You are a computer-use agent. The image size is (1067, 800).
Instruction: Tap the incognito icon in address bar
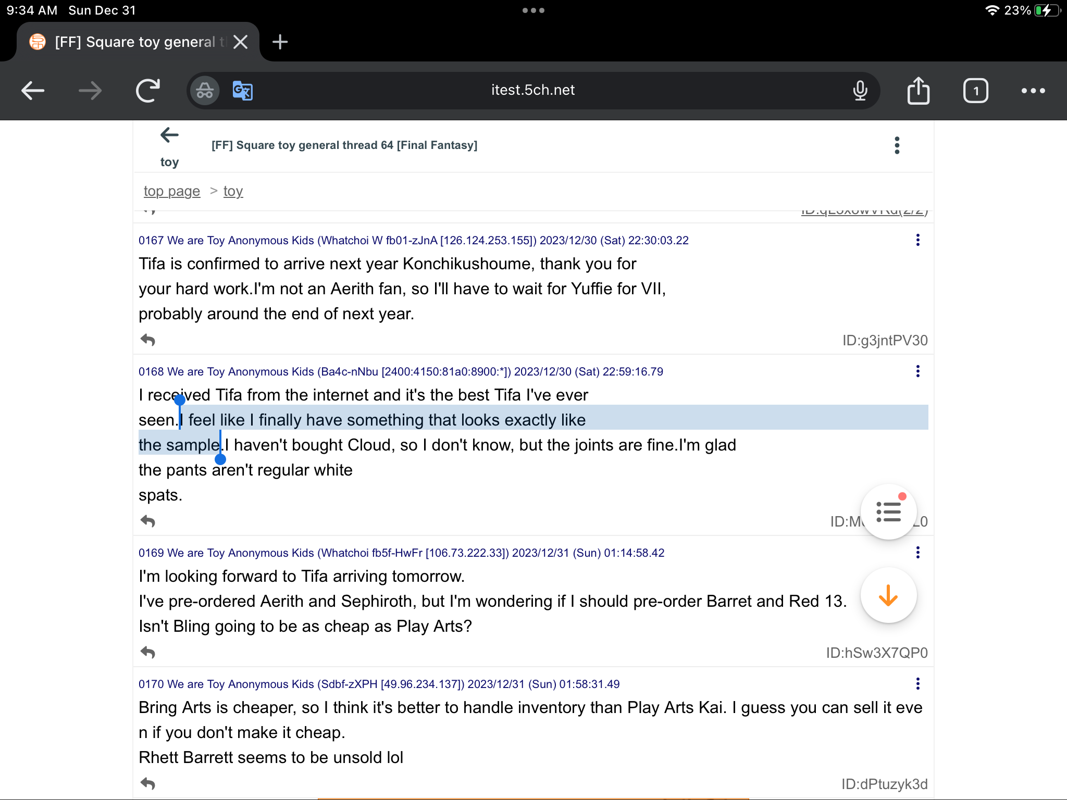pos(205,91)
